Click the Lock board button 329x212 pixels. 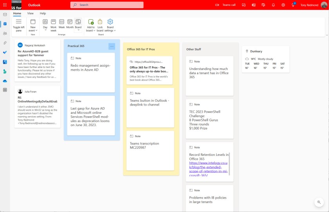100,25
